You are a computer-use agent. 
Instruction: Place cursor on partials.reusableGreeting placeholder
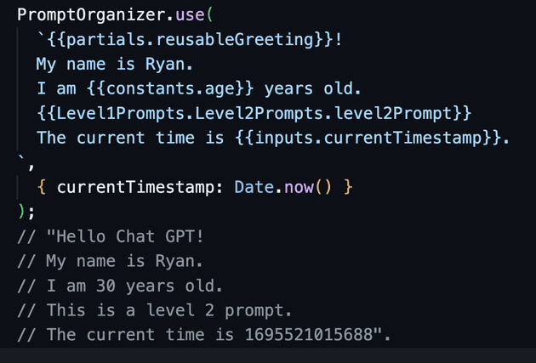[190, 40]
